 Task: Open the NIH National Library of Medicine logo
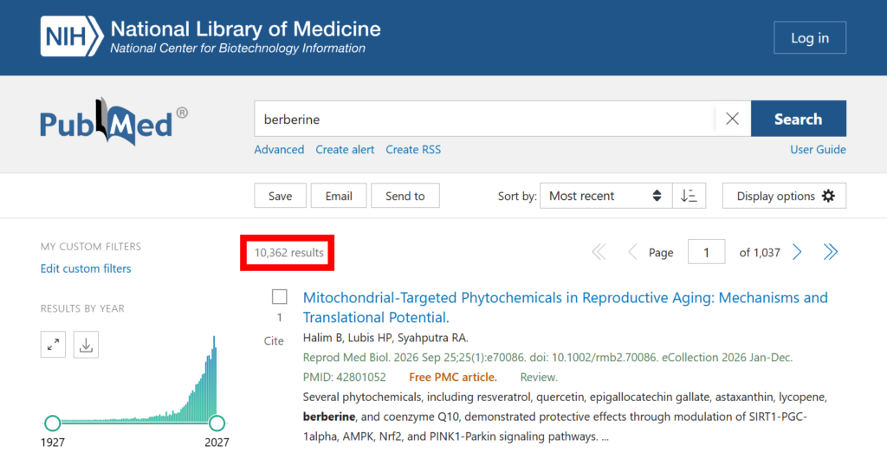click(210, 36)
